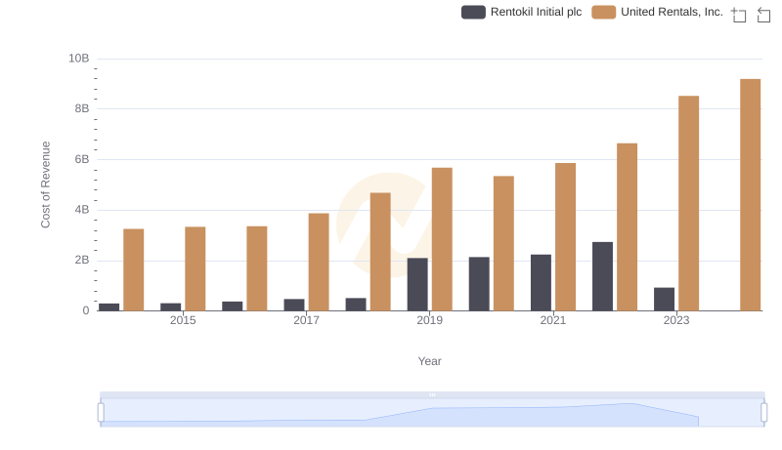
Task: Toggle the Rentokil Initial plc legend swatch
Action: 473,12
